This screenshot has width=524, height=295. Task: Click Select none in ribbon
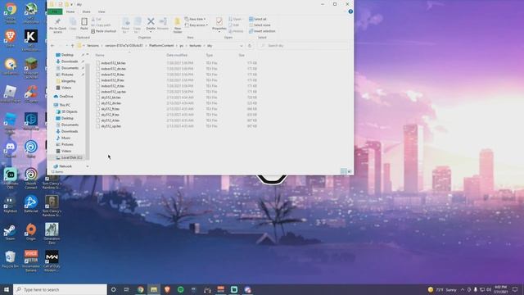click(260, 25)
